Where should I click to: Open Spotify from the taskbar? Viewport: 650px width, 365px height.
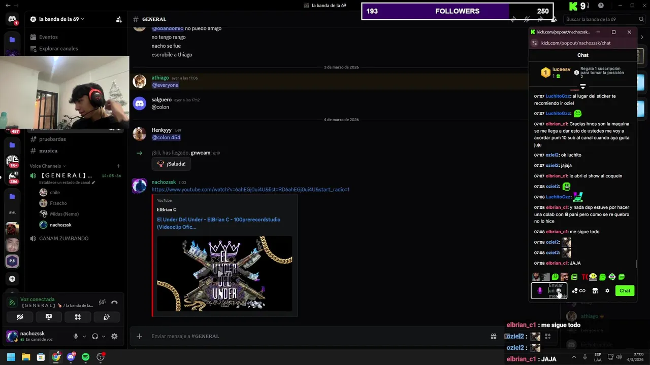pyautogui.click(x=85, y=357)
